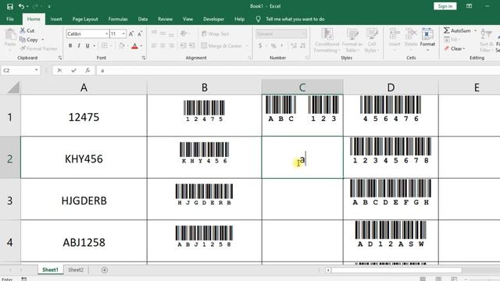Image resolution: width=500 pixels, height=281 pixels.
Task: Click the Percent Style icon
Action: [x=273, y=46]
